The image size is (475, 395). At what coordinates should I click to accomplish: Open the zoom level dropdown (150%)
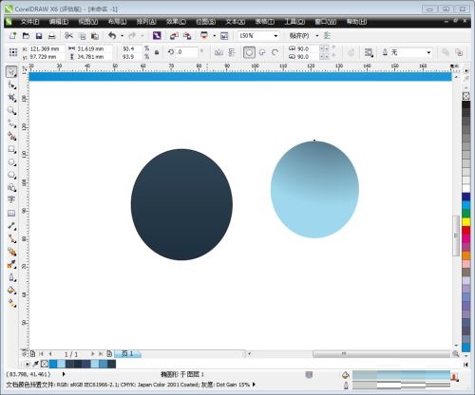click(275, 36)
